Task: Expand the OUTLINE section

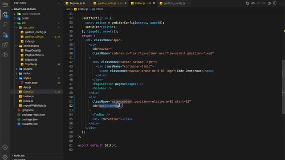Action: pos(37,156)
